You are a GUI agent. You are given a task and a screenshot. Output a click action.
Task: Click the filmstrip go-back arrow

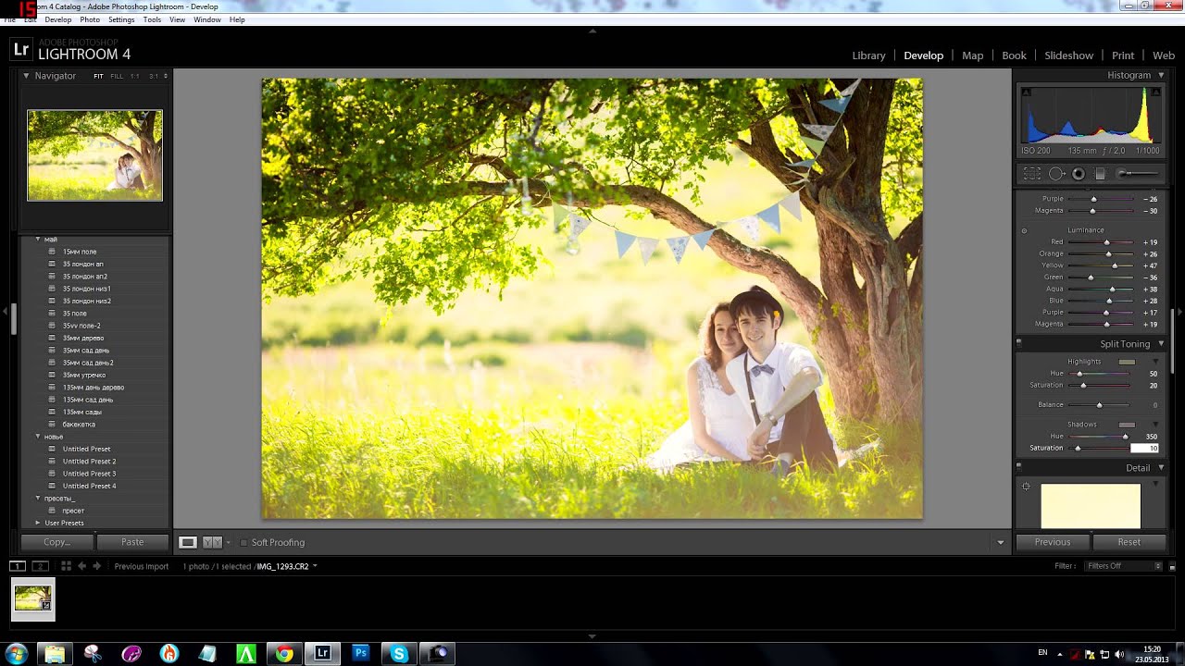[82, 566]
